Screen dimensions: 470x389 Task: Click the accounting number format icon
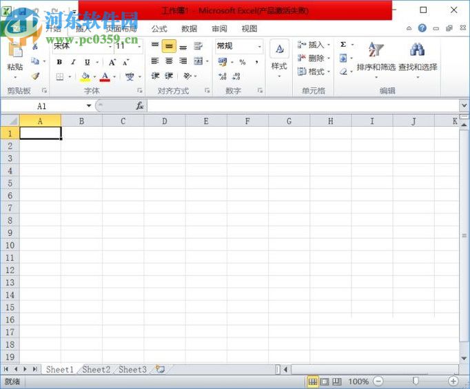coord(223,62)
